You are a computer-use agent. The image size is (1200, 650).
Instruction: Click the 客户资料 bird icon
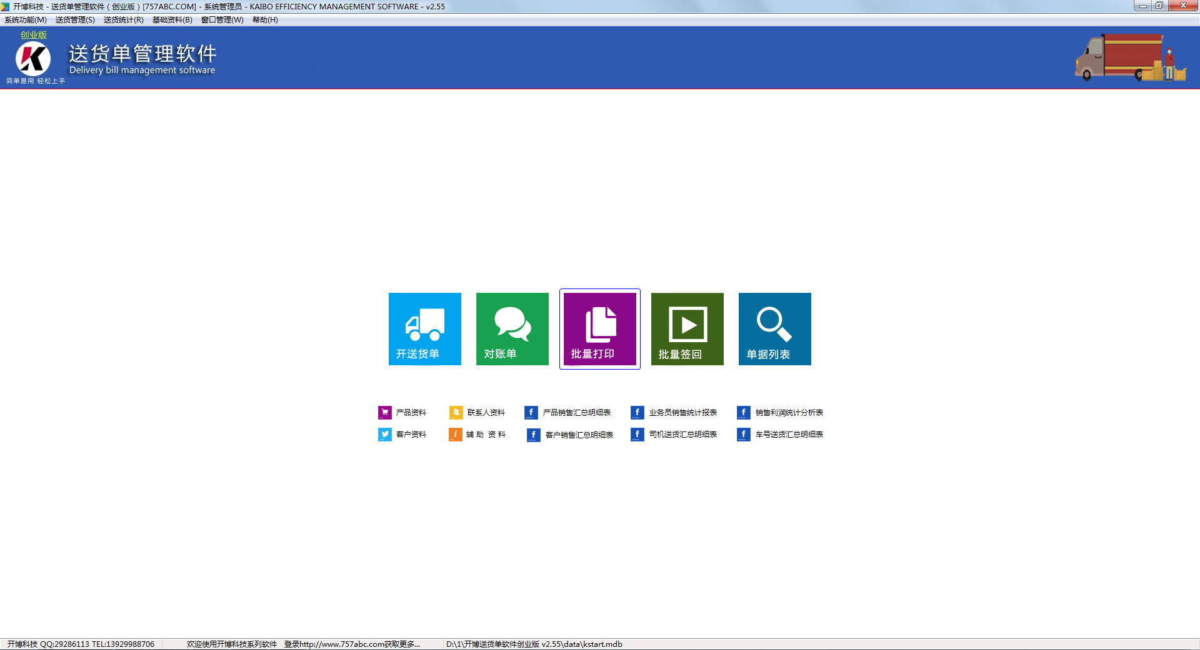point(385,435)
